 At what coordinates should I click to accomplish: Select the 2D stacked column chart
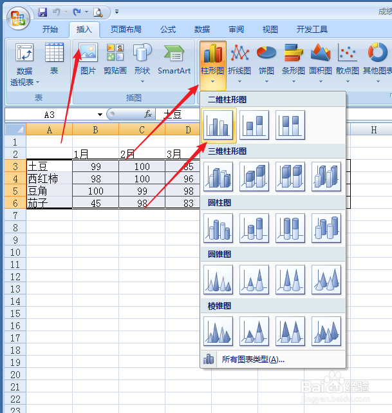254,125
